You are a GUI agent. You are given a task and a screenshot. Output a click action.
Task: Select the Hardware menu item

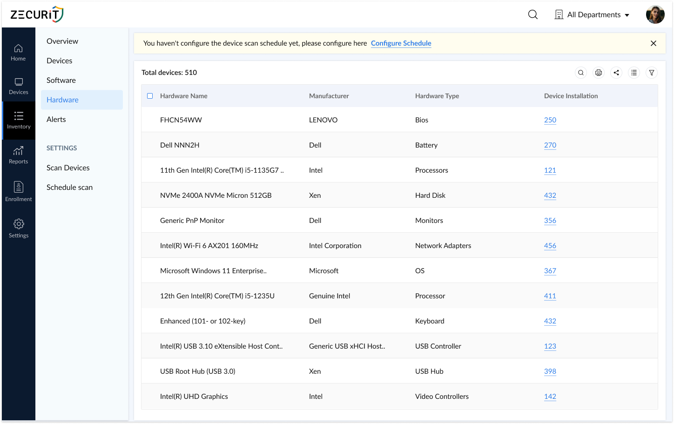(x=82, y=100)
